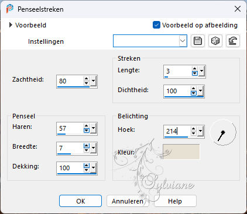
Task: Click the randomize parameters dice icon
Action: (x=215, y=41)
